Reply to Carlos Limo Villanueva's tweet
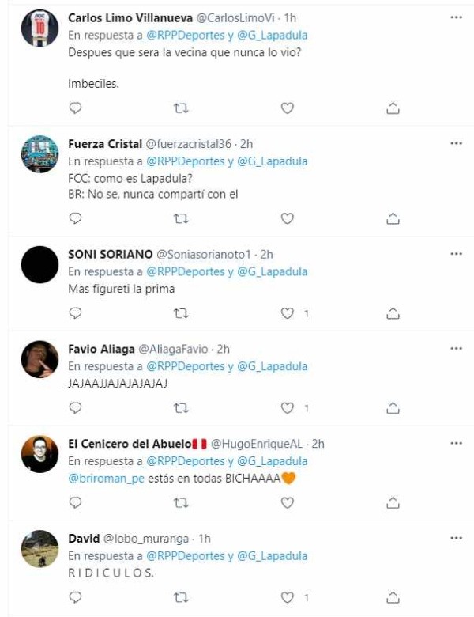474x617 pixels. pyautogui.click(x=75, y=108)
